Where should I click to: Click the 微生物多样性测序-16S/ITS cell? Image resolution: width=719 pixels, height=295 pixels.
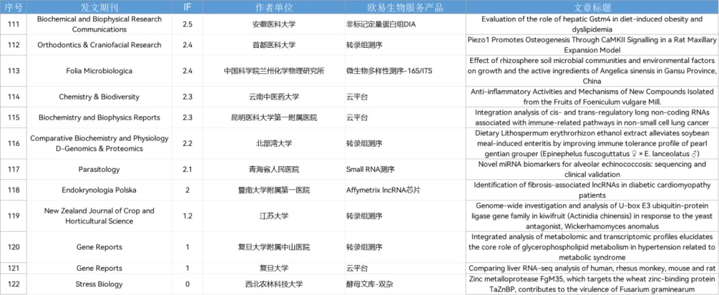coord(405,71)
